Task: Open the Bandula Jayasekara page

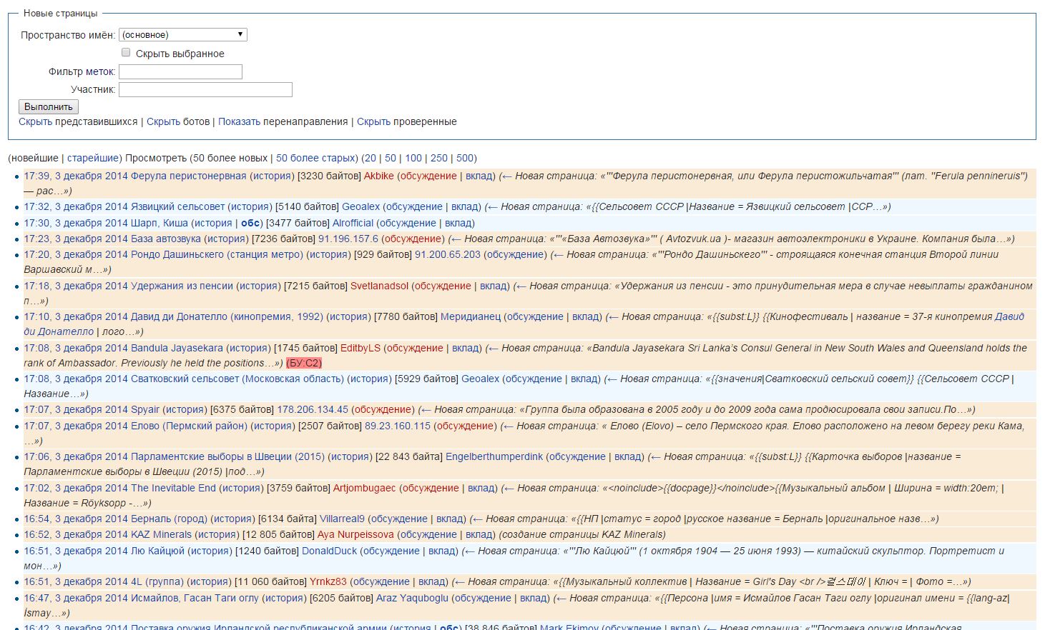Action: (177, 348)
